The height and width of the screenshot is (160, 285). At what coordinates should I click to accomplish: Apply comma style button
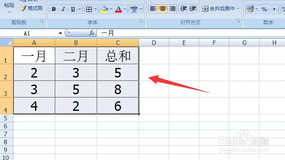(x=274, y=9)
